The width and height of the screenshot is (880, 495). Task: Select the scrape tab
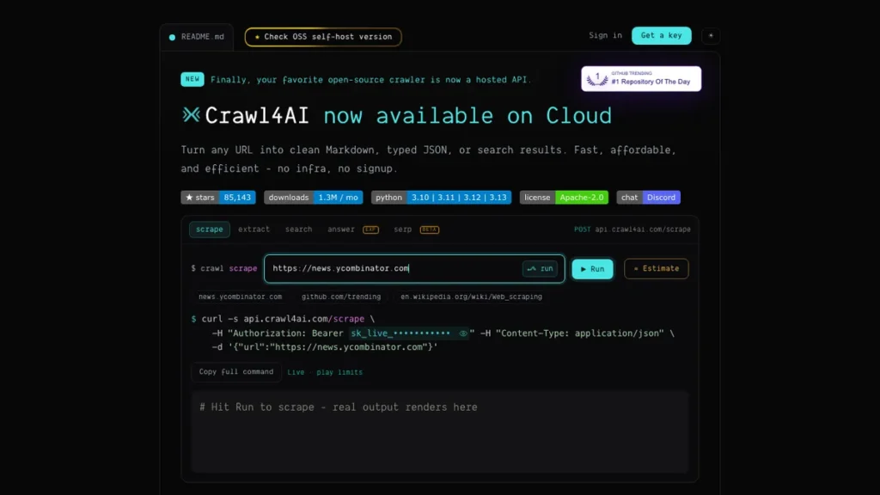pyautogui.click(x=210, y=229)
